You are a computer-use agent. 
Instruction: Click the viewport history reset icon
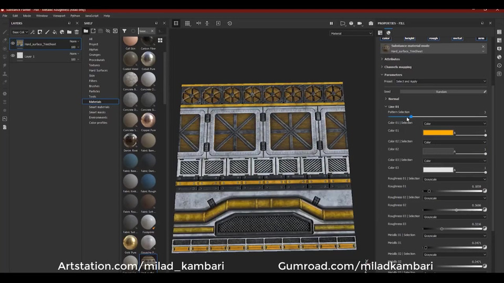[229, 23]
